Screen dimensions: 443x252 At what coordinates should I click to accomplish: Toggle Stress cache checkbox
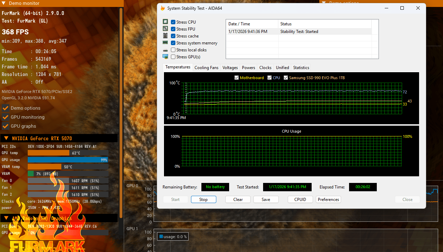(x=173, y=36)
